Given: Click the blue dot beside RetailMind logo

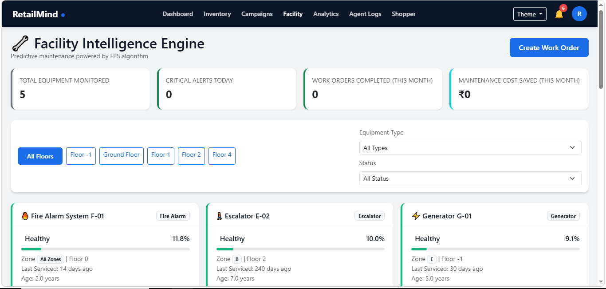Looking at the screenshot, I should pyautogui.click(x=63, y=15).
